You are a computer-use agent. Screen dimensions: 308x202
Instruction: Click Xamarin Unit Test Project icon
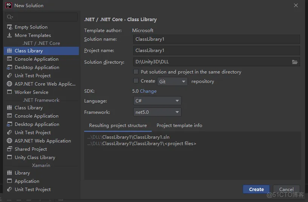(x=9, y=189)
